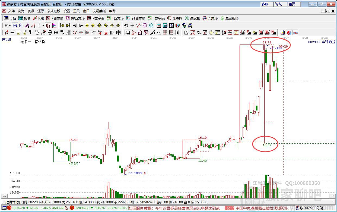Screen dimensions: 337x212
Task: Click the yellow diamond left-arrow icon
Action: pyautogui.click(x=87, y=26)
